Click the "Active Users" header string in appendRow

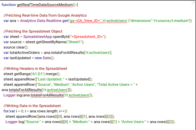pyautogui.click(x=83, y=84)
